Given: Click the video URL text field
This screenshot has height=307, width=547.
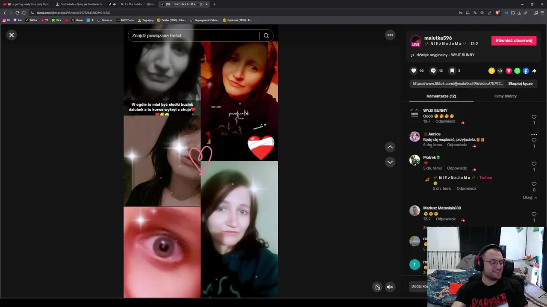Looking at the screenshot, I should [x=458, y=84].
